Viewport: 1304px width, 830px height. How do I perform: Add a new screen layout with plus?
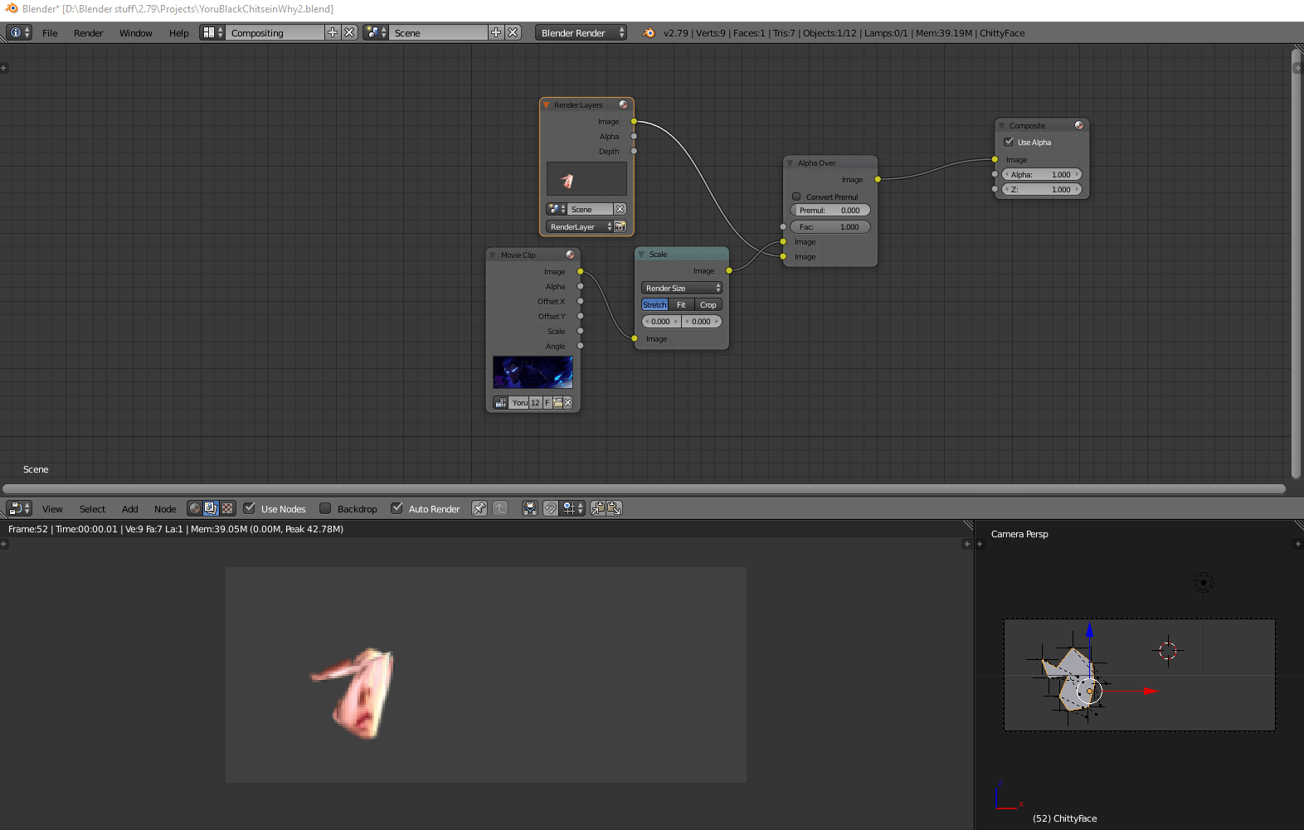(x=333, y=33)
